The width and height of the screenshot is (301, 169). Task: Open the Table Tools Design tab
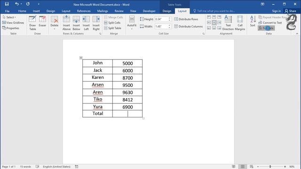point(167,11)
